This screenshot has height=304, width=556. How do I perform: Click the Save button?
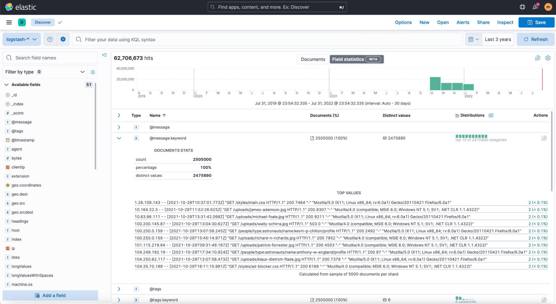pyautogui.click(x=536, y=22)
